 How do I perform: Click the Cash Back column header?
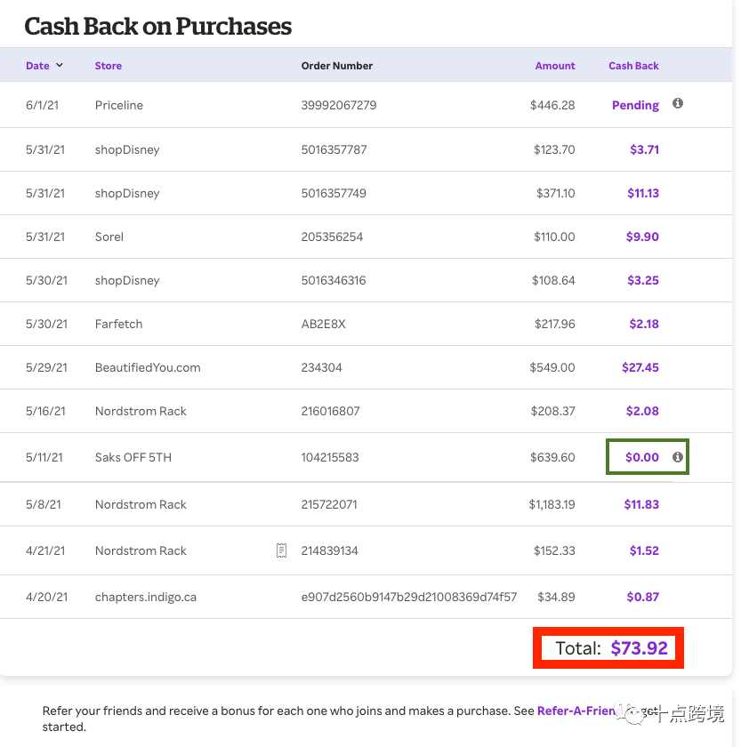(633, 66)
